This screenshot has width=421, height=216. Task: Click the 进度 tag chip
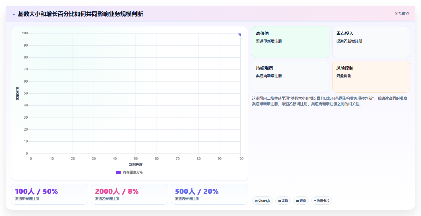point(301,201)
